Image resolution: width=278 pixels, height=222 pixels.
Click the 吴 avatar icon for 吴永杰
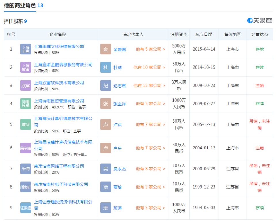(106, 169)
